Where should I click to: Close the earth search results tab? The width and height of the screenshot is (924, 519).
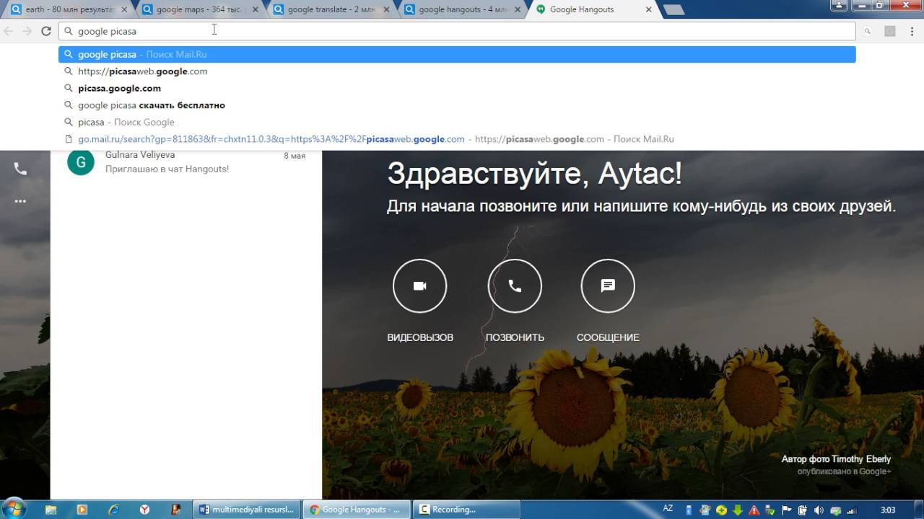coord(123,10)
